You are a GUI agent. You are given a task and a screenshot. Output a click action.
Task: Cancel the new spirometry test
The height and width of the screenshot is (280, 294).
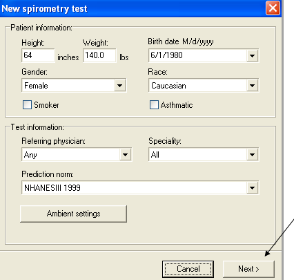(x=188, y=269)
